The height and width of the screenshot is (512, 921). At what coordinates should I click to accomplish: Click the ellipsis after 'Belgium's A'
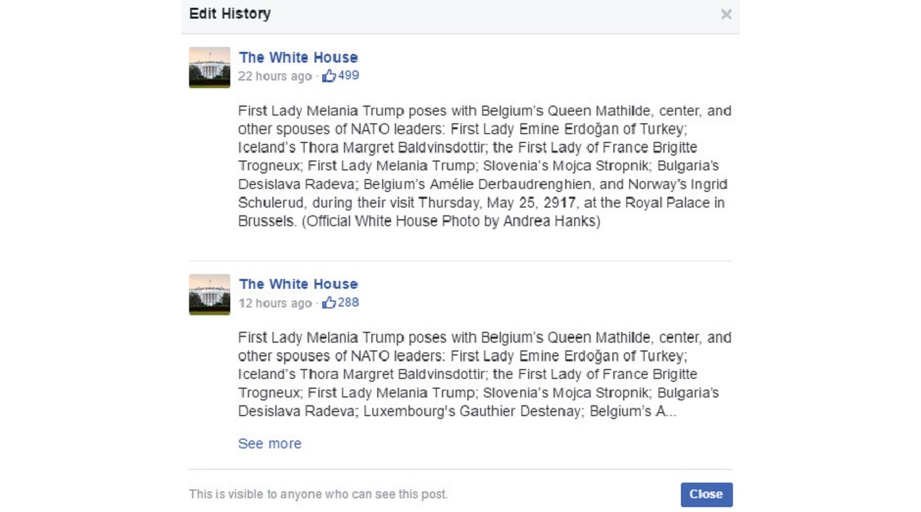[x=672, y=413]
